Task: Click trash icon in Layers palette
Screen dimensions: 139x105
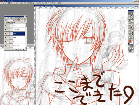Action: pyautogui.click(x=24, y=50)
